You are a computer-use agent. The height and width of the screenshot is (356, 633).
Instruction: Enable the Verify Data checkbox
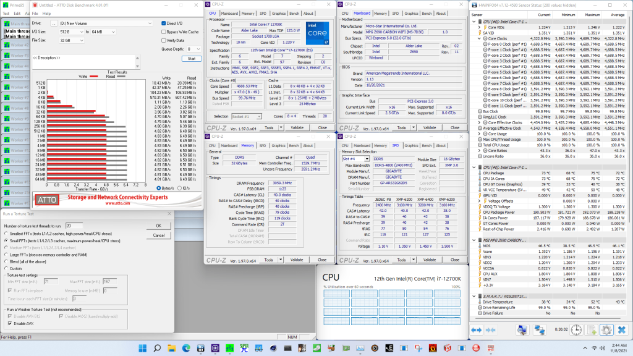pyautogui.click(x=164, y=41)
